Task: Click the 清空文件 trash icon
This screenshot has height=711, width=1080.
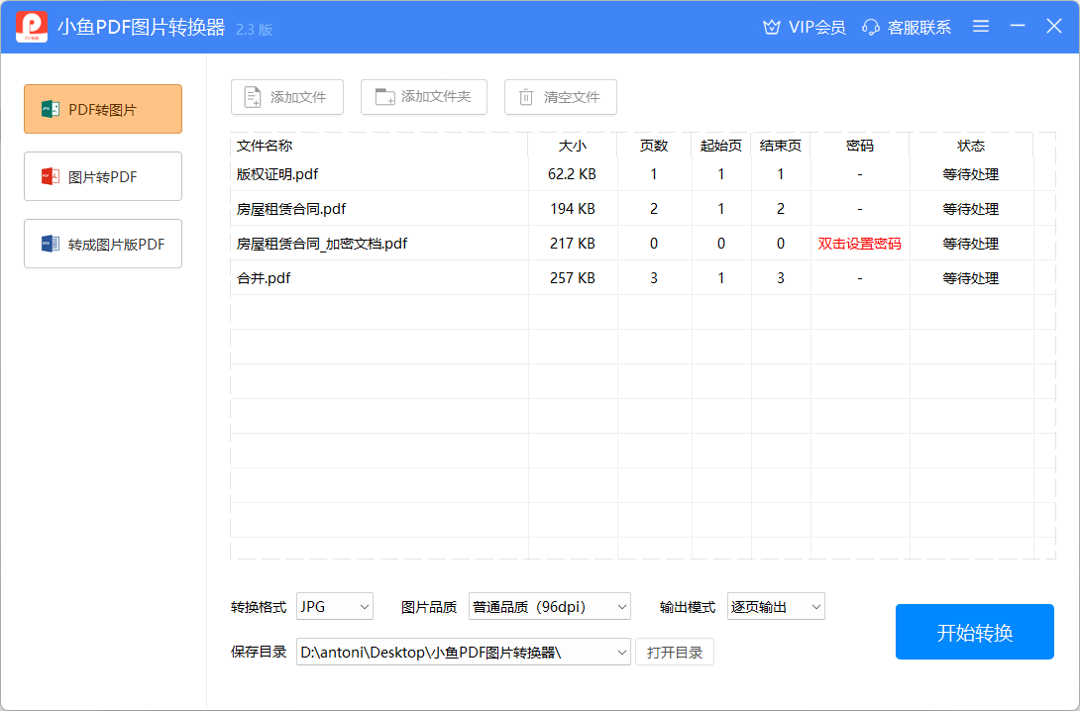Action: click(526, 97)
